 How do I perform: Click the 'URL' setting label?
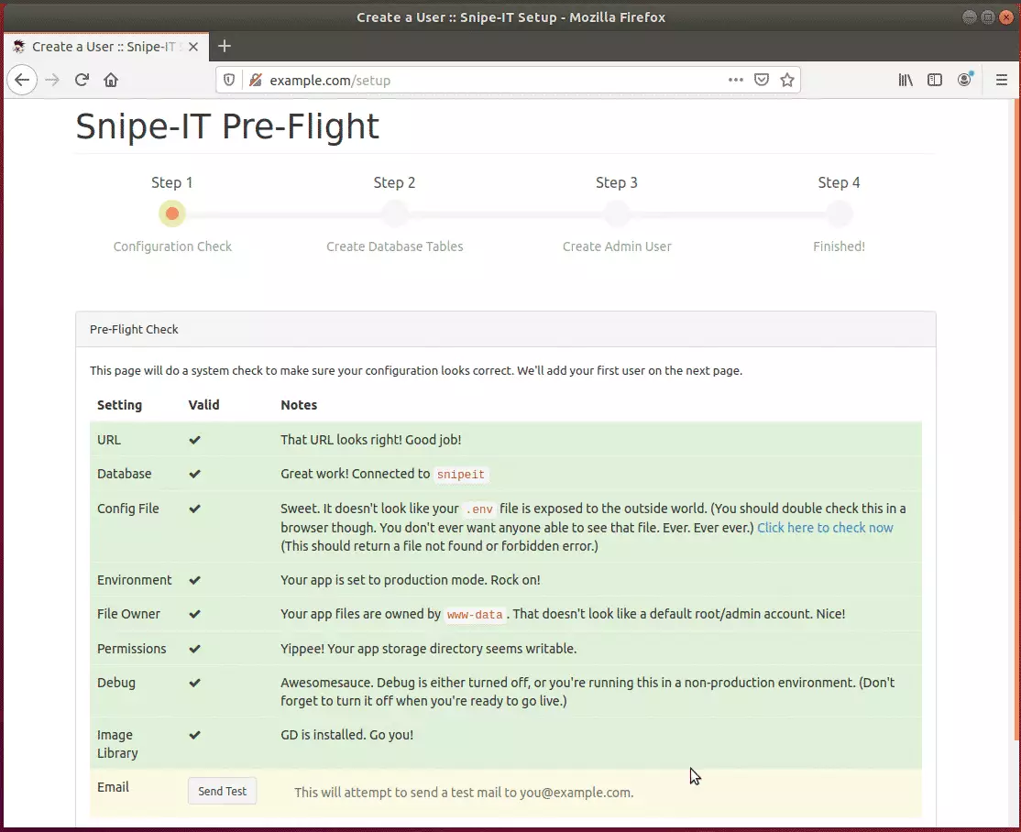pos(109,440)
